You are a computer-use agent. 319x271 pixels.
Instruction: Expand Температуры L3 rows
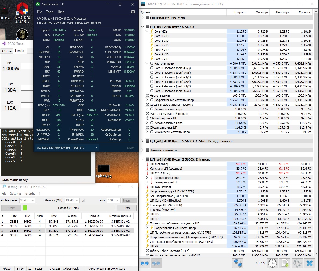click(x=147, y=182)
